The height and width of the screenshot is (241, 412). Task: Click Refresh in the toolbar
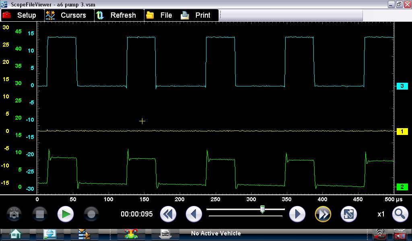117,15
